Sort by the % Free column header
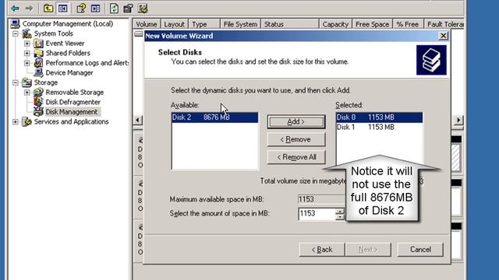Screen dimensions: 499x280 [408, 24]
